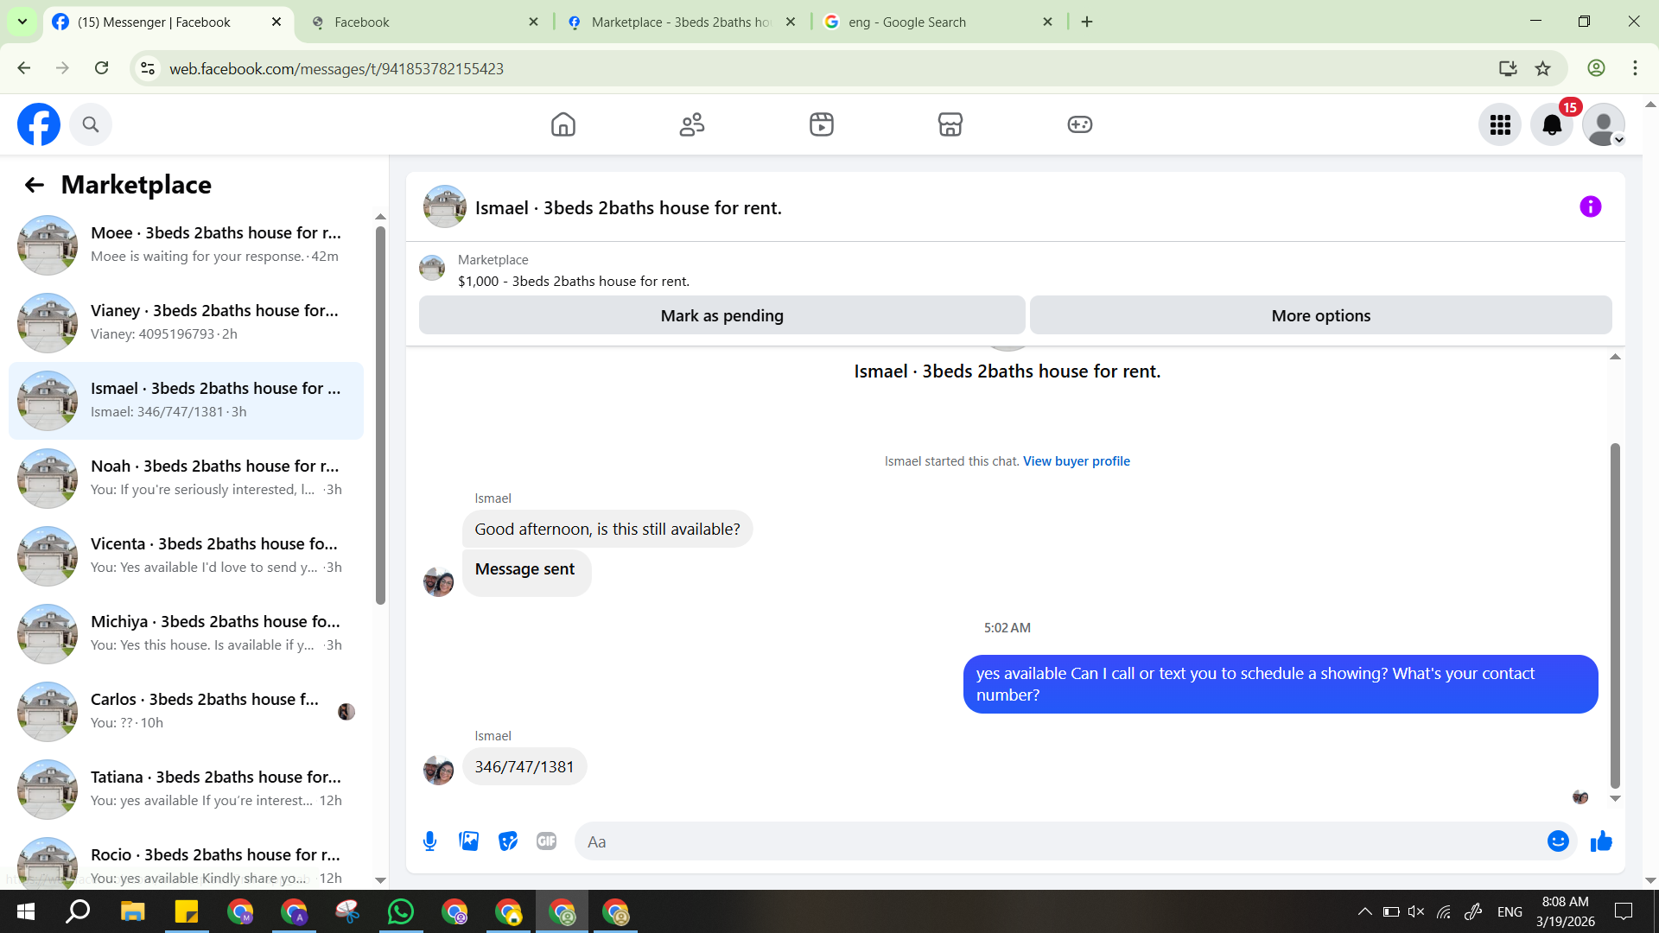
Task: Switch to the Marketplace 3beds 2baths tab
Action: 681,22
